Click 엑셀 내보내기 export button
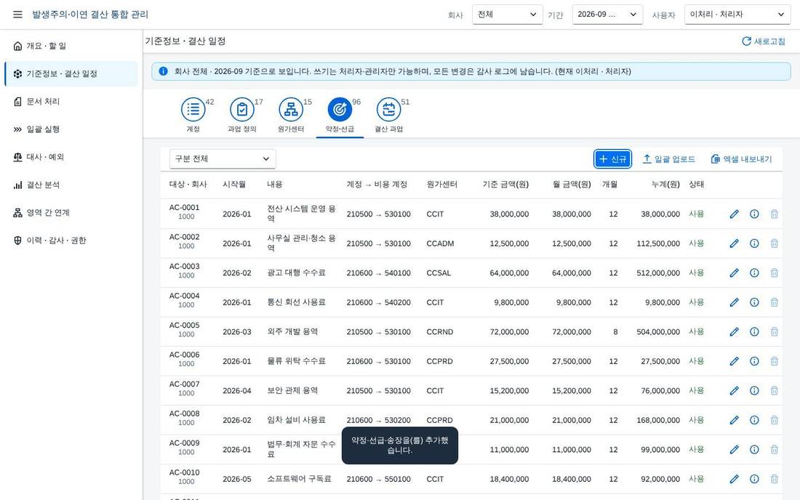Image resolution: width=800 pixels, height=500 pixels. [x=741, y=159]
